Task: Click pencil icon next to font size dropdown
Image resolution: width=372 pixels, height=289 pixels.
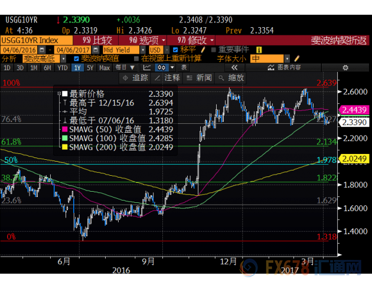Action: coord(297,58)
